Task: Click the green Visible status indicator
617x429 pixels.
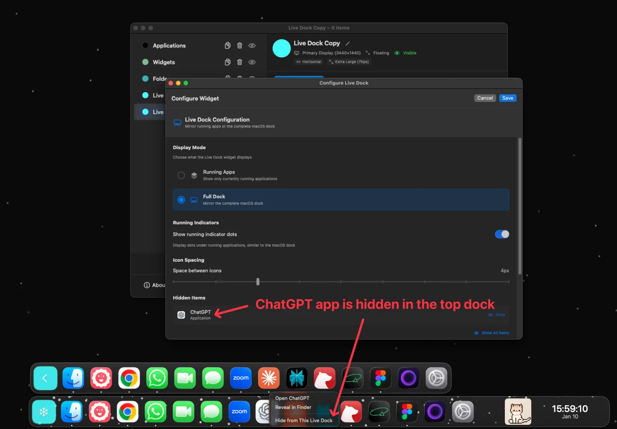Action: (x=405, y=53)
